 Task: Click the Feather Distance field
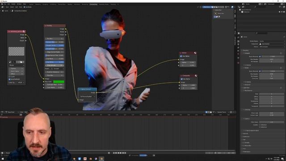tap(55, 72)
